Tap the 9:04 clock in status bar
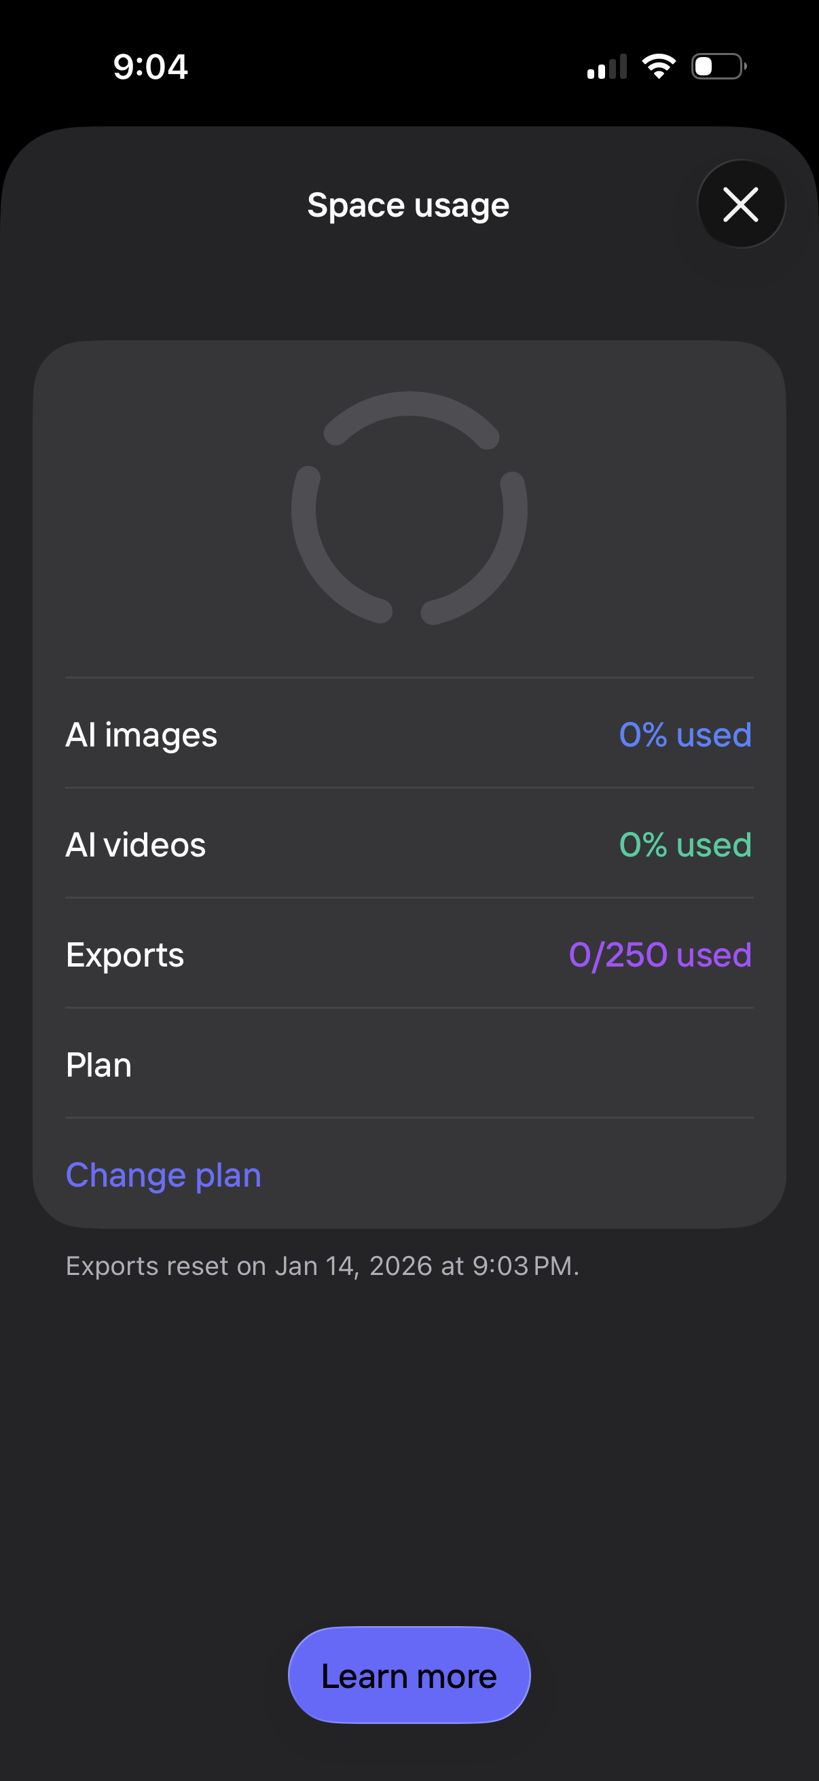Screen dimensions: 819x1781 (151, 67)
